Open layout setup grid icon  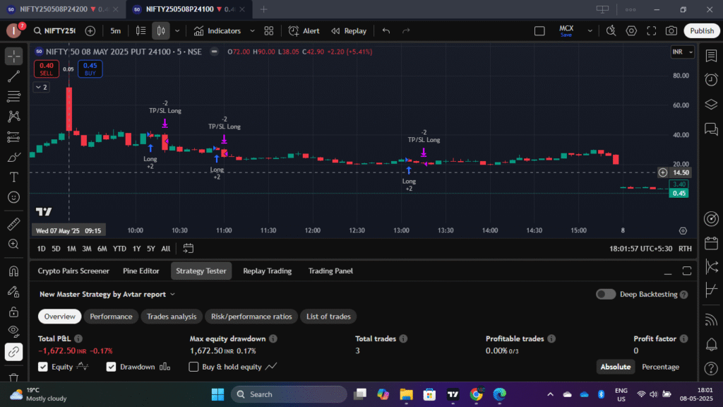(x=269, y=31)
